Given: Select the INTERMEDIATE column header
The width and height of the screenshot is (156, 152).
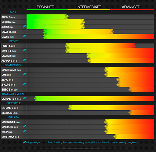Looking at the screenshot, I should pyautogui.click(x=89, y=7).
